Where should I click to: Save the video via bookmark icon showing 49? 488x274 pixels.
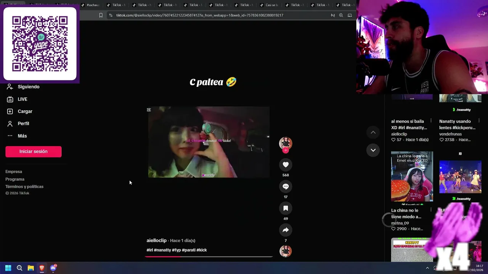point(286,208)
